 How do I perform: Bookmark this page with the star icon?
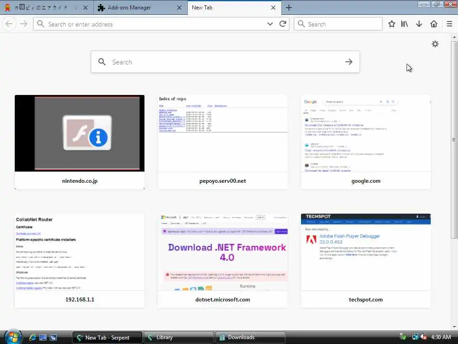click(392, 24)
